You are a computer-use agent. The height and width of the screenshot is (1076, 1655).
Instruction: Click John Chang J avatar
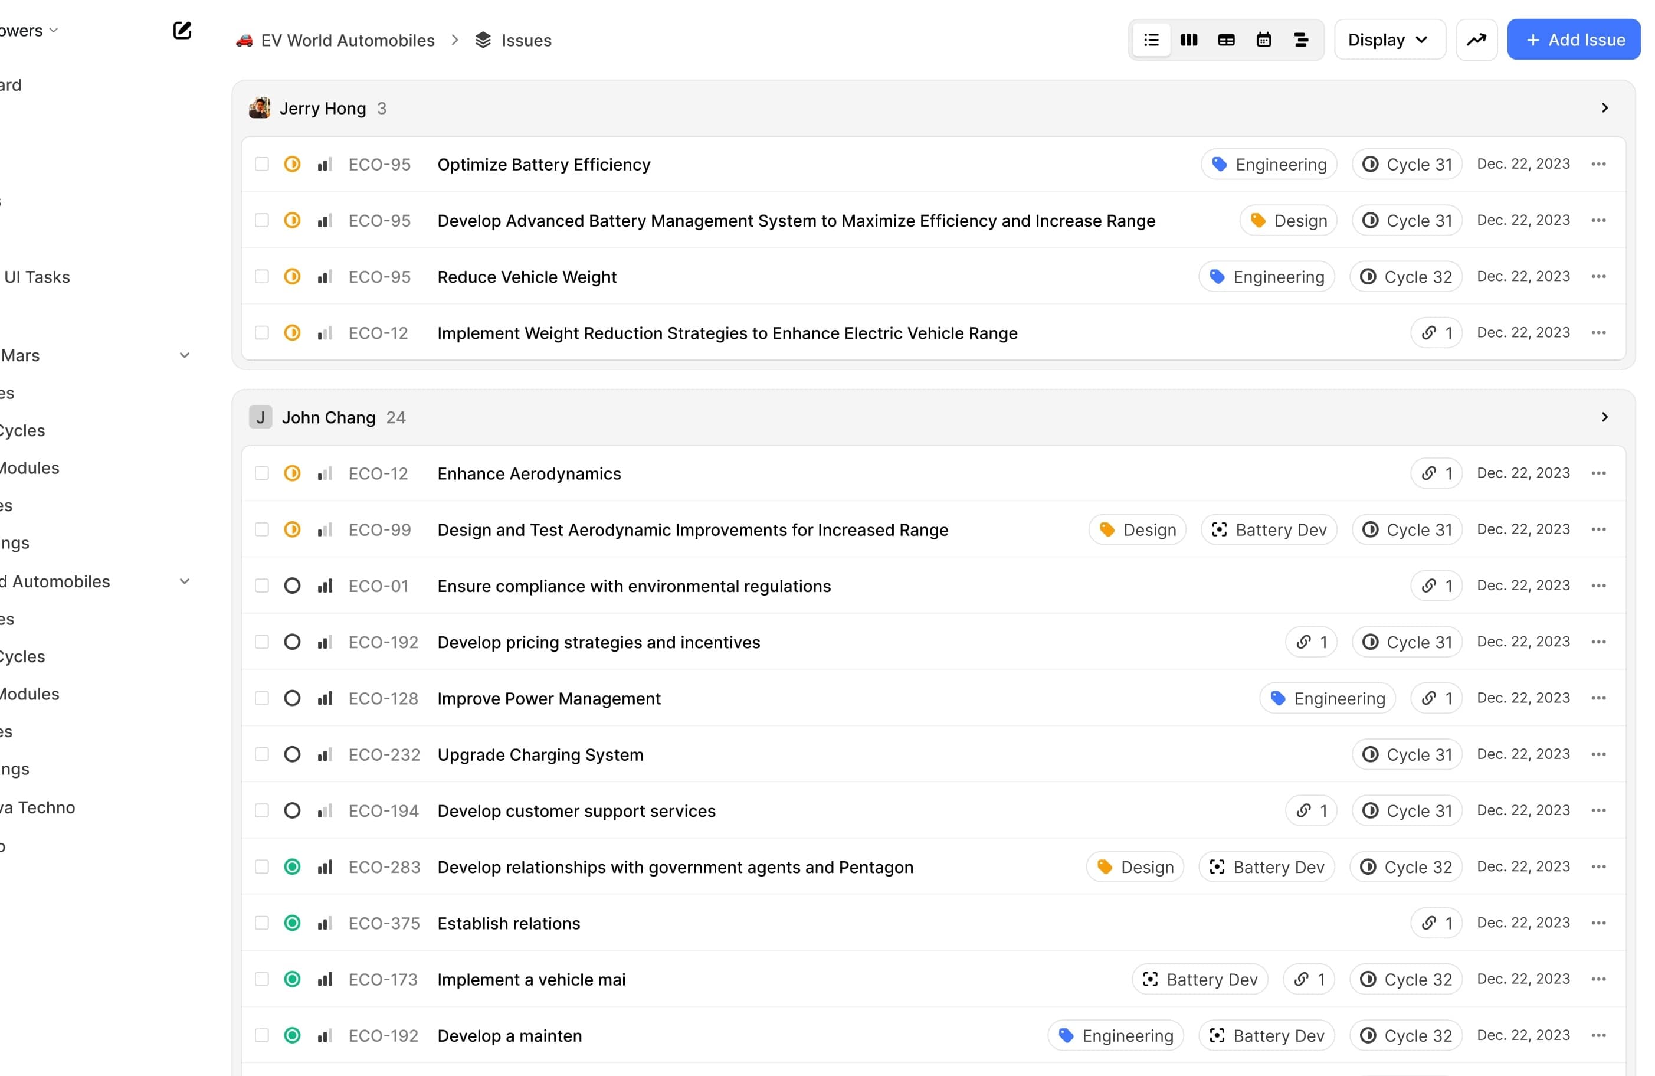260,417
